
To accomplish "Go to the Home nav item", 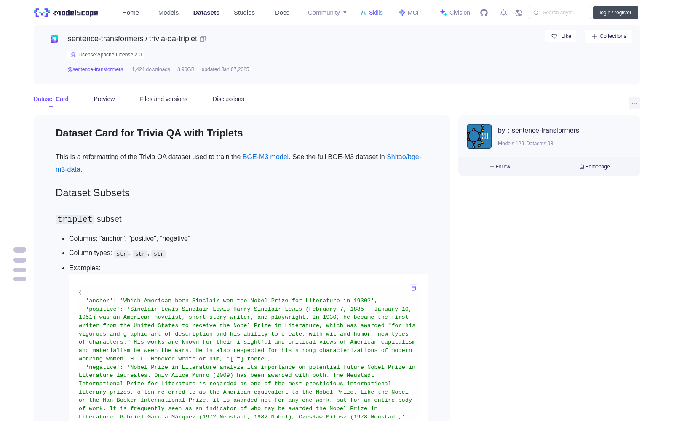I will point(131,13).
